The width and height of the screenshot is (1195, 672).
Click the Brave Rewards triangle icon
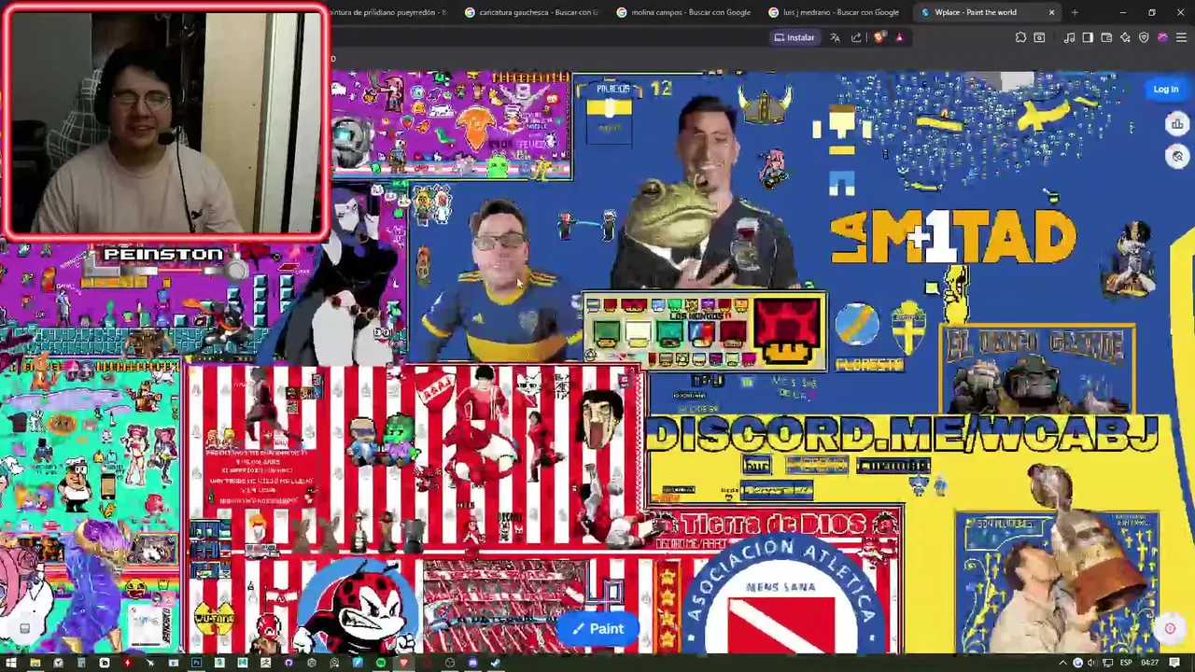pos(899,37)
